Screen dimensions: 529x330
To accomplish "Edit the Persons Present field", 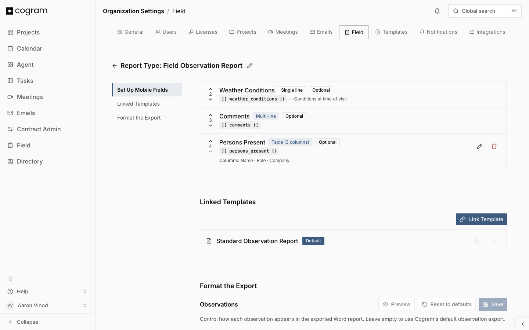I will click(479, 146).
